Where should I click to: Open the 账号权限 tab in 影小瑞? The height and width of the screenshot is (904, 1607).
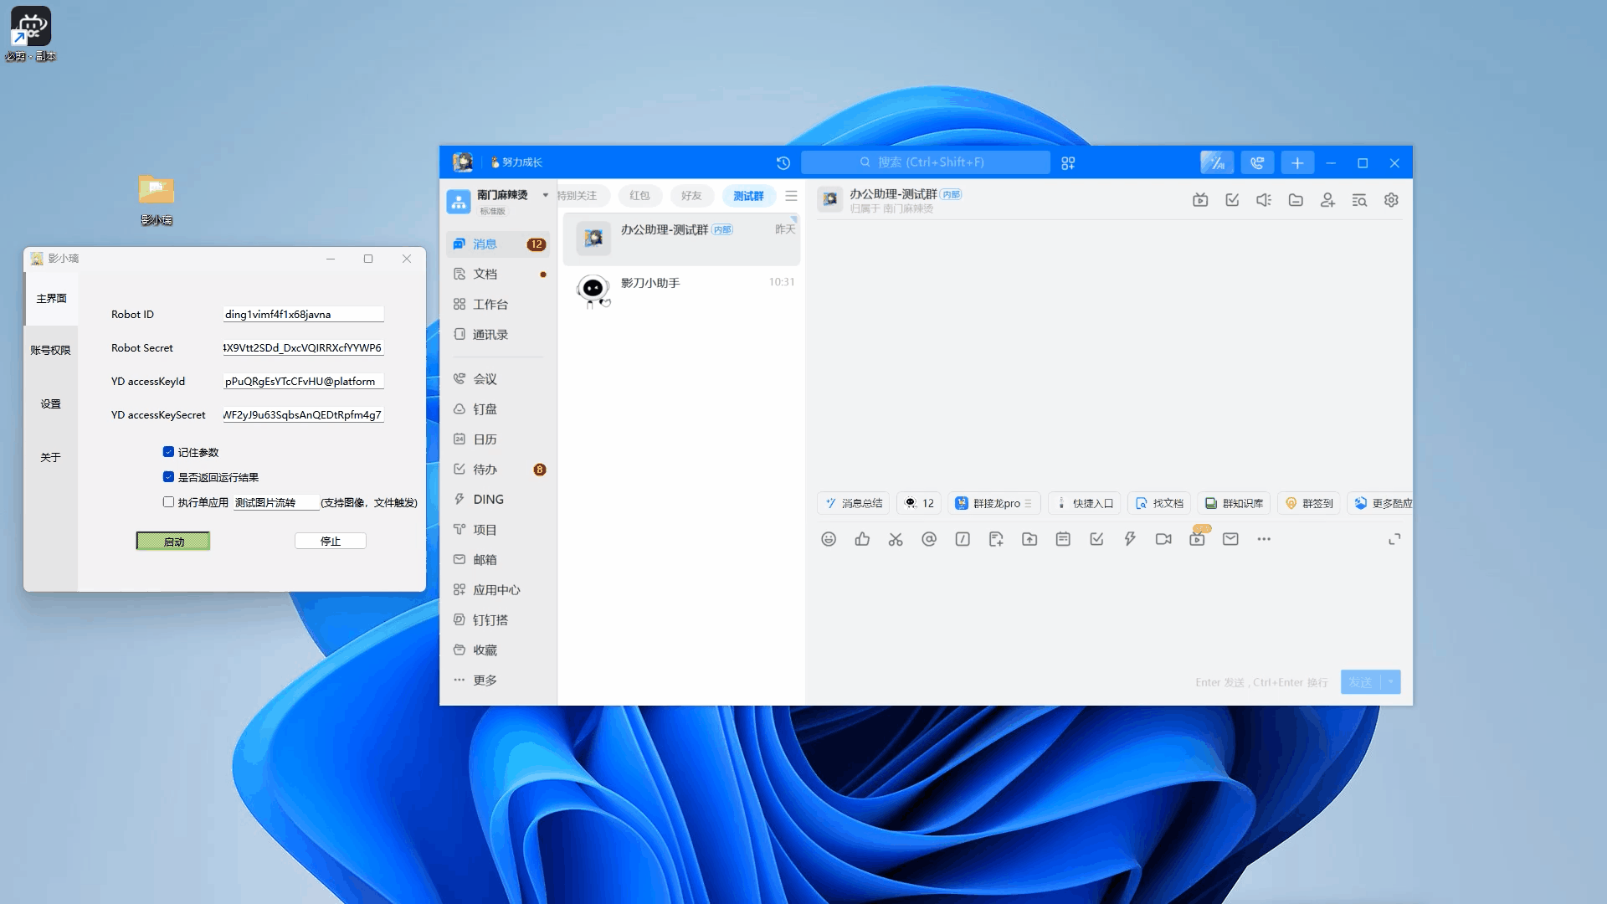click(50, 350)
